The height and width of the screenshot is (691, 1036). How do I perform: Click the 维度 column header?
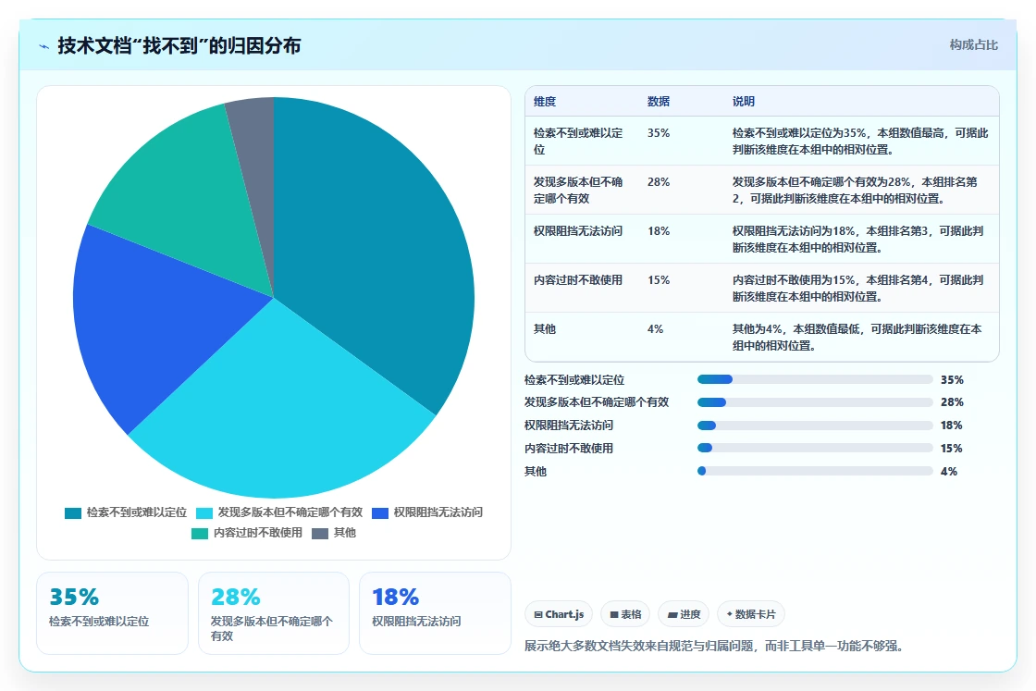545,101
